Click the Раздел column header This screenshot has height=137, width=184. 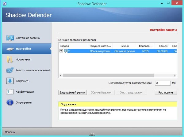73,46
